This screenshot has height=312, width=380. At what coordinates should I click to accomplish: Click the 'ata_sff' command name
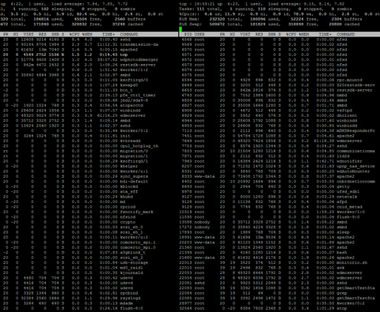(129, 192)
